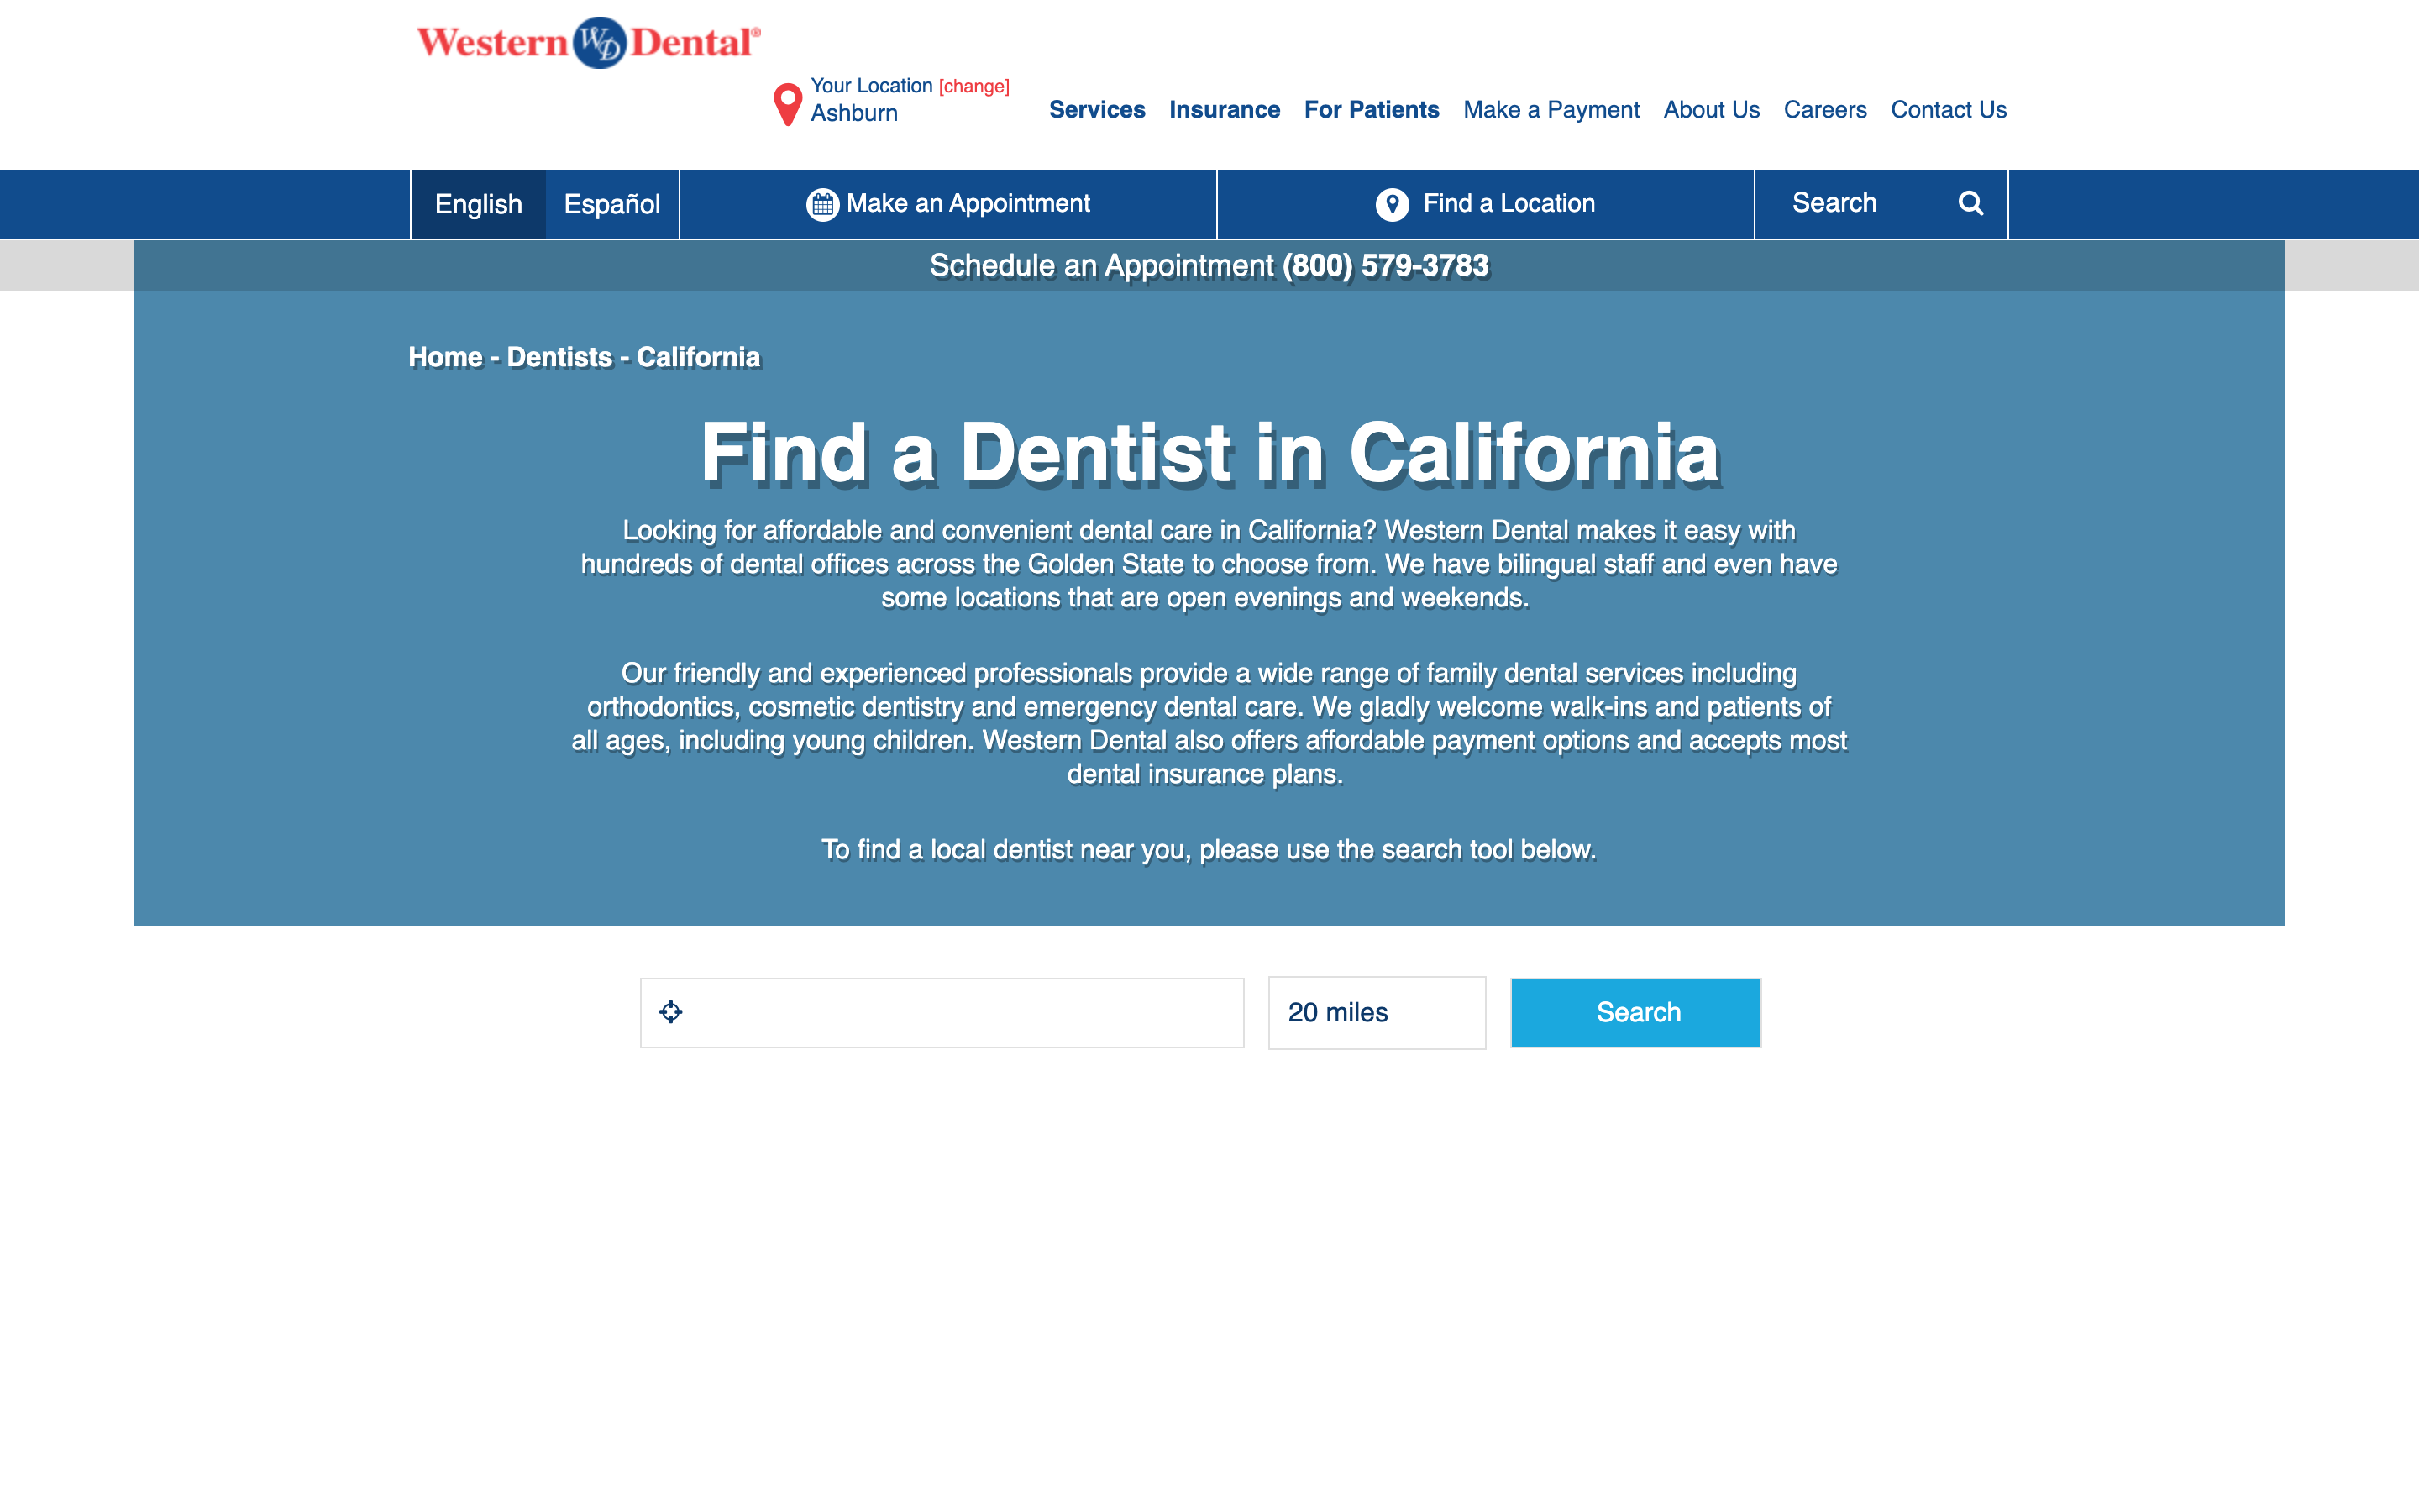
Task: Click the Make an Appointment button
Action: point(947,204)
